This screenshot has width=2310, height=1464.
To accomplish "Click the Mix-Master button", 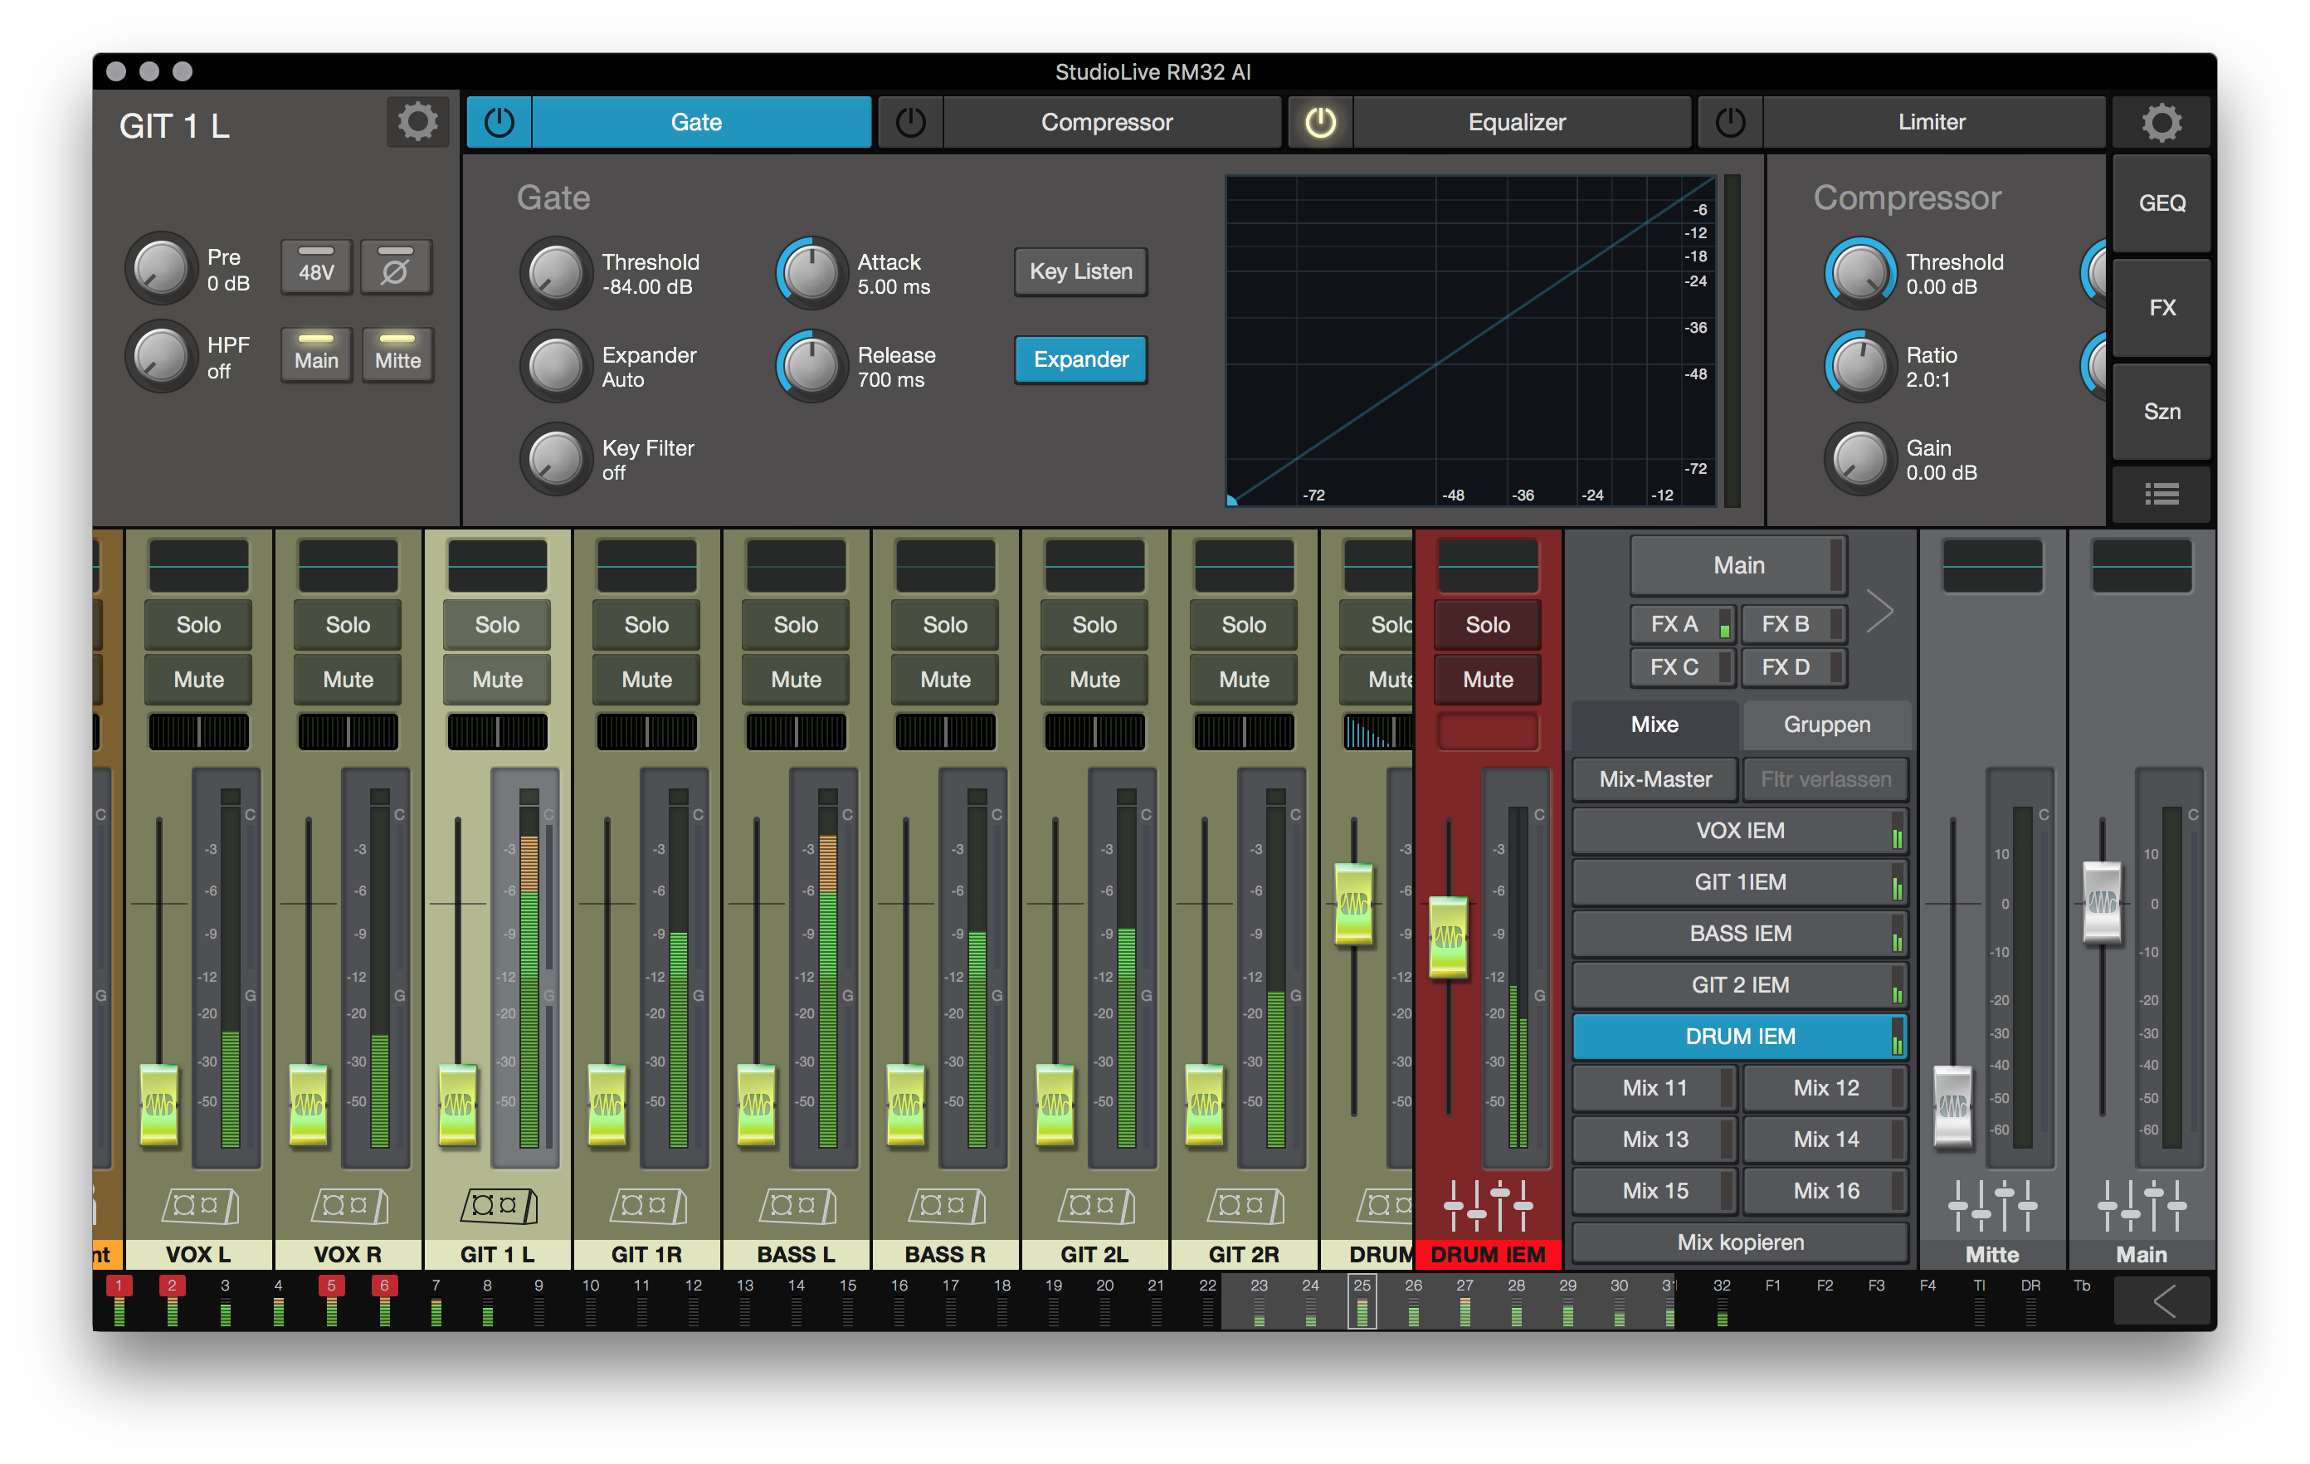I will [1655, 779].
